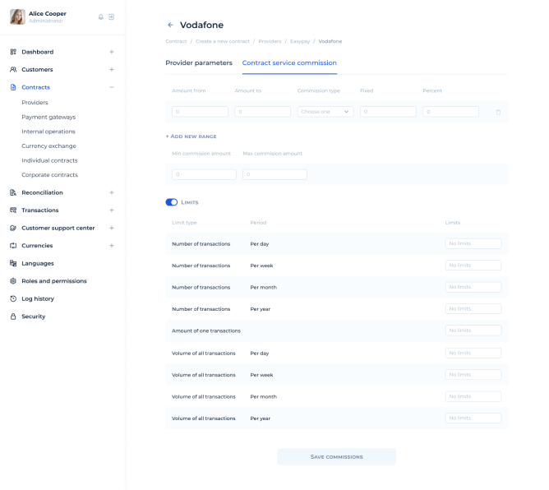549x490 pixels.
Task: Click the Security lock icon
Action: click(x=13, y=317)
